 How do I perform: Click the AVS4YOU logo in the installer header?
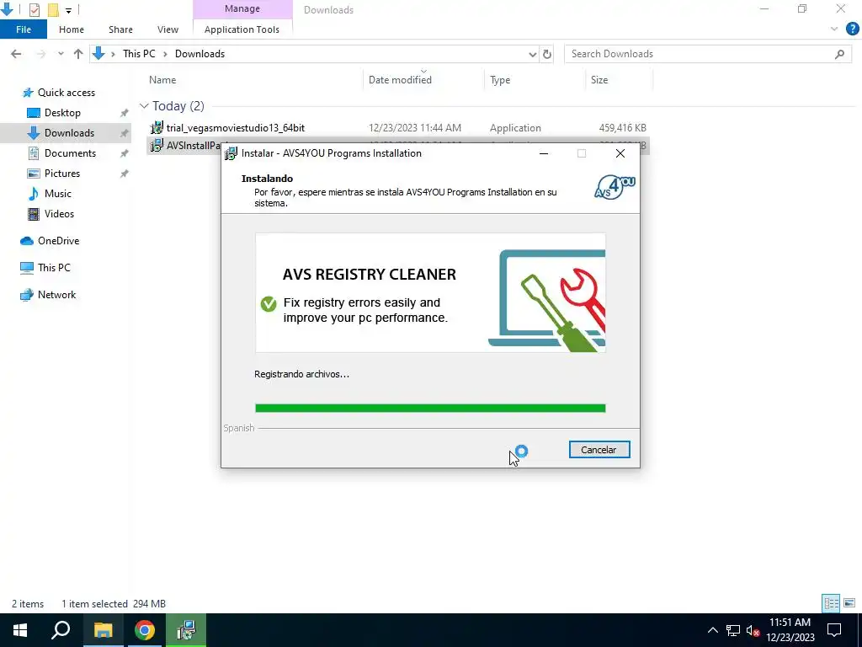pos(615,186)
